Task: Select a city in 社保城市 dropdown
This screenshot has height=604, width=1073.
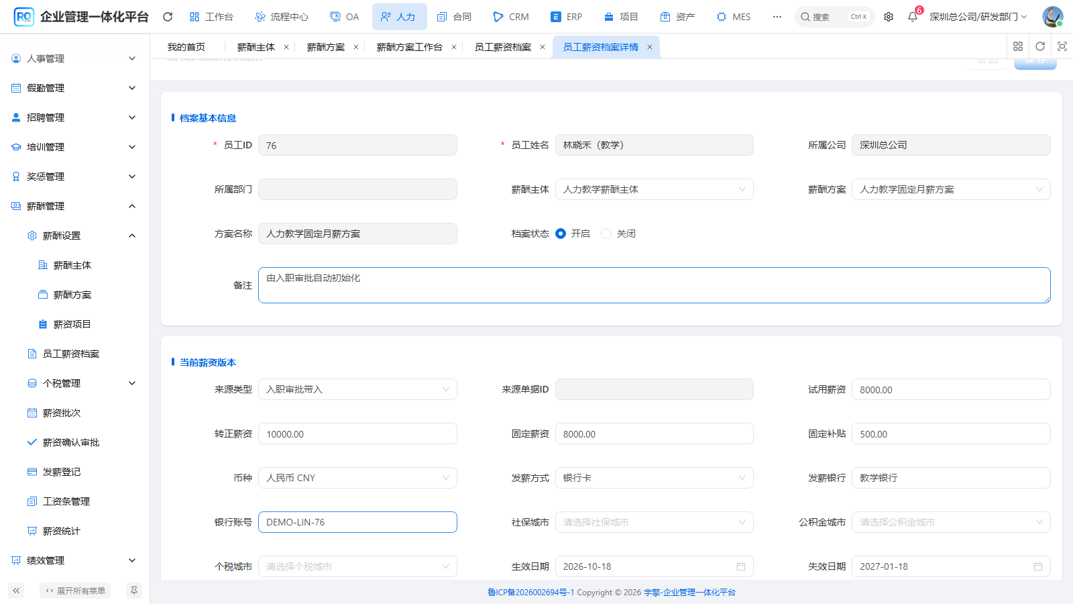Action: (x=655, y=522)
